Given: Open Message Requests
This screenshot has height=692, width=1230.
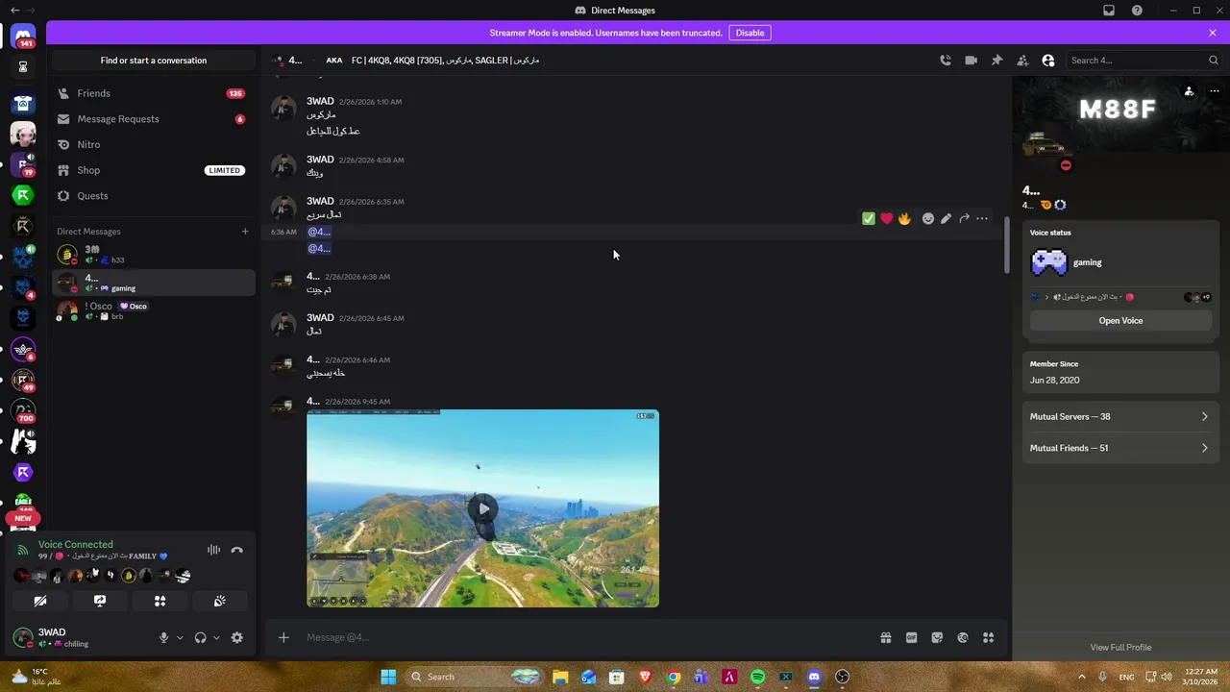Looking at the screenshot, I should 154,118.
